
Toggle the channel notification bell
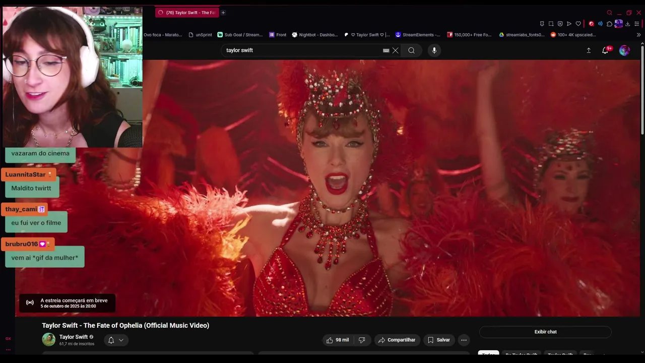pos(111,340)
